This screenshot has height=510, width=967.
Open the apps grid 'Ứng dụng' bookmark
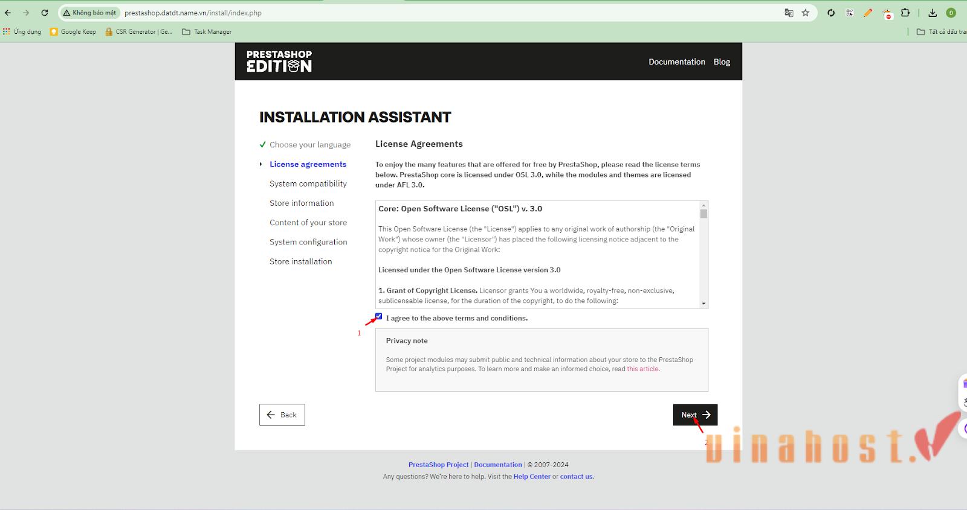pyautogui.click(x=22, y=31)
